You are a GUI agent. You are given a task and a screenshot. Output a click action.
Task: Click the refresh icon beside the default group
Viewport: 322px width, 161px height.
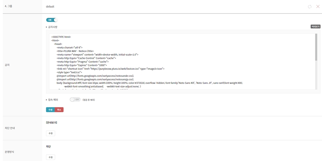pyautogui.click(x=310, y=6)
